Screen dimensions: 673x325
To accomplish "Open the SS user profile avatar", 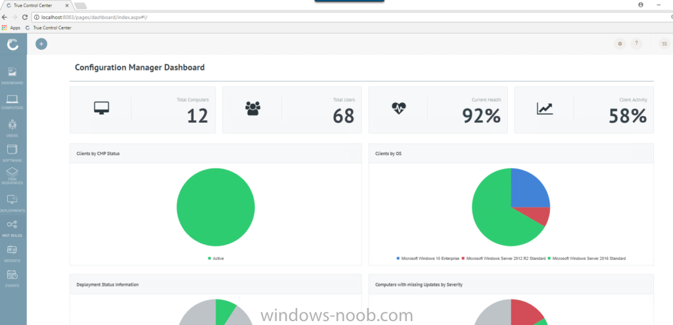I will click(x=664, y=44).
